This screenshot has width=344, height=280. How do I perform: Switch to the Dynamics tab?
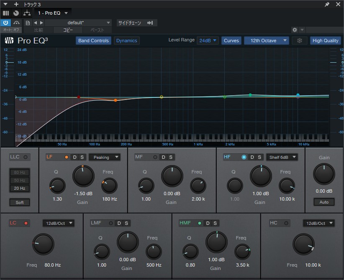pos(126,41)
